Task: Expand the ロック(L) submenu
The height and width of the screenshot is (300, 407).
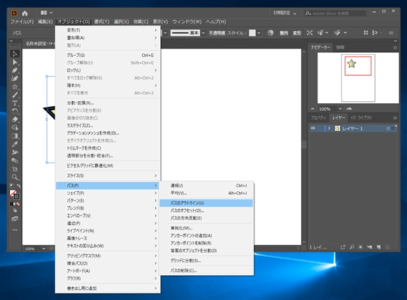Action: 108,70
